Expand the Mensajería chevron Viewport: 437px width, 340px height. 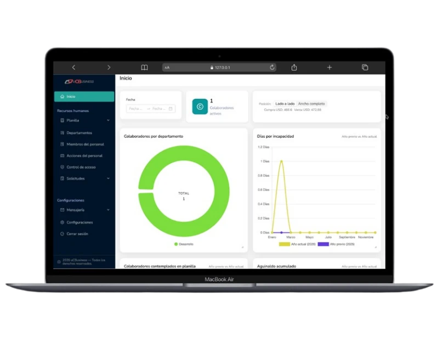[108, 210]
